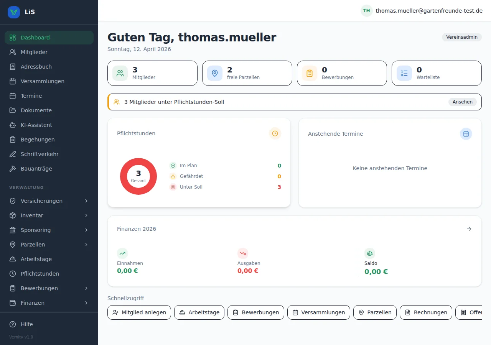This screenshot has height=345, width=491.
Task: Click the LiS leaf logo icon
Action: click(14, 12)
